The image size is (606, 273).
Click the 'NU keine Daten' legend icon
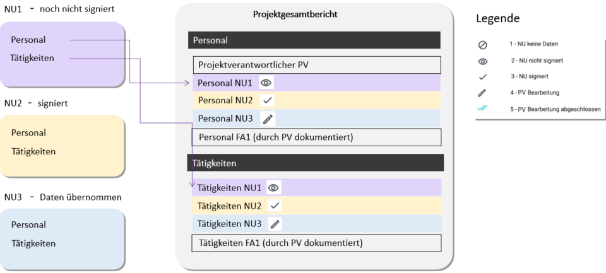pos(484,44)
